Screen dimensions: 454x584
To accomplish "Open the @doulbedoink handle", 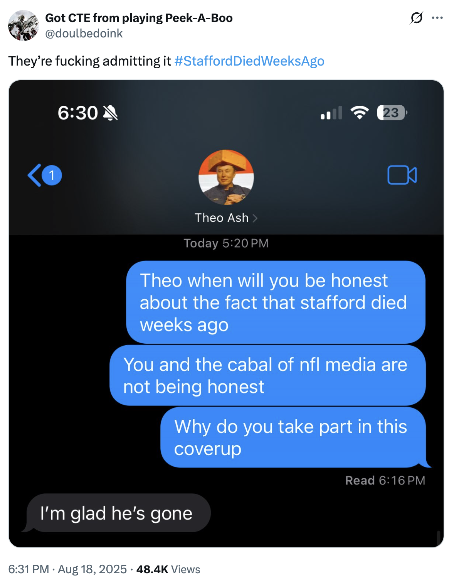I will (84, 34).
